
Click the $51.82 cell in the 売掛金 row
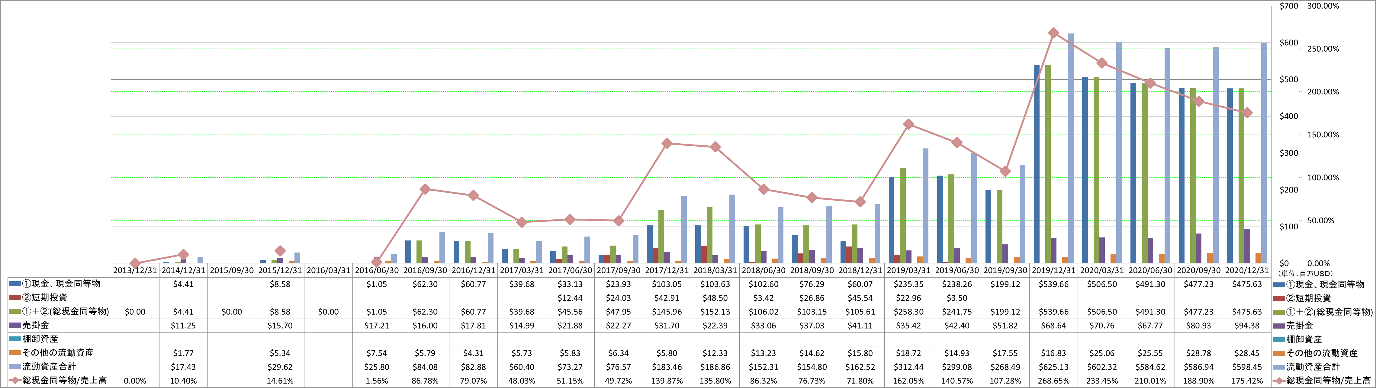(1005, 326)
